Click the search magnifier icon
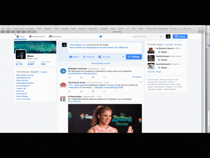Image resolution: width=210 pixels, height=158 pixels. click(x=161, y=36)
